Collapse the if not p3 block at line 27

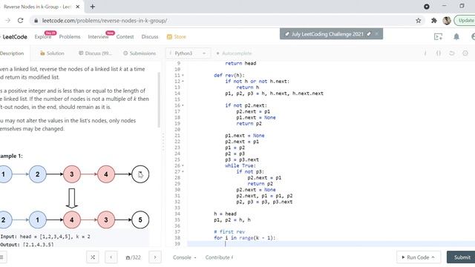[x=183, y=171]
